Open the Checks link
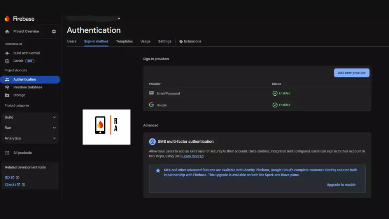 pos(11,184)
